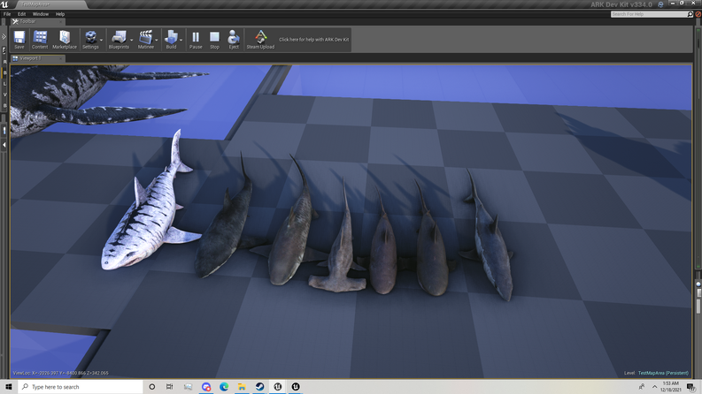
Task: Pause the simulation
Action: click(x=196, y=39)
